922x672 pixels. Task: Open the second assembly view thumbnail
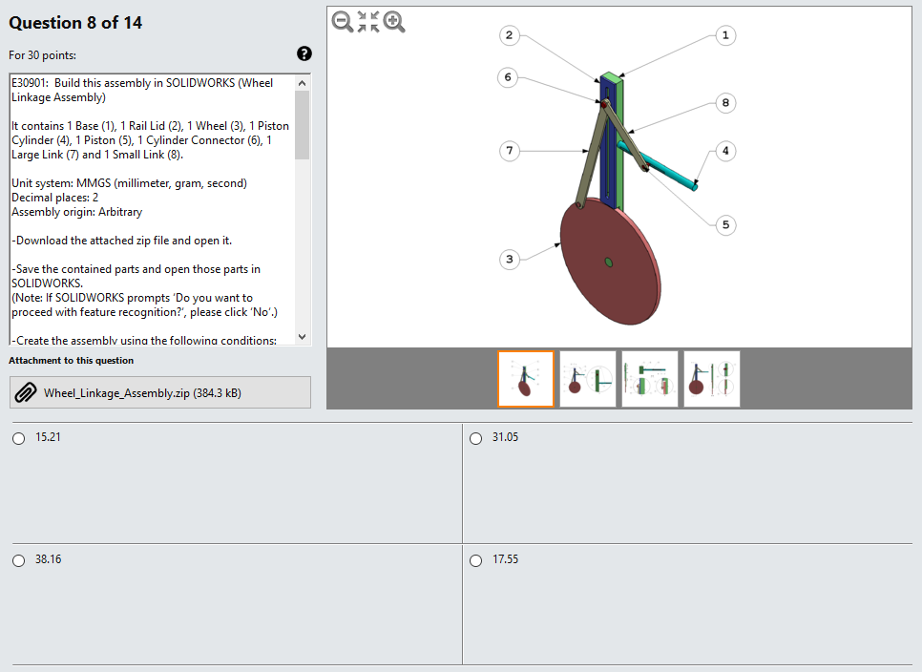pyautogui.click(x=587, y=378)
